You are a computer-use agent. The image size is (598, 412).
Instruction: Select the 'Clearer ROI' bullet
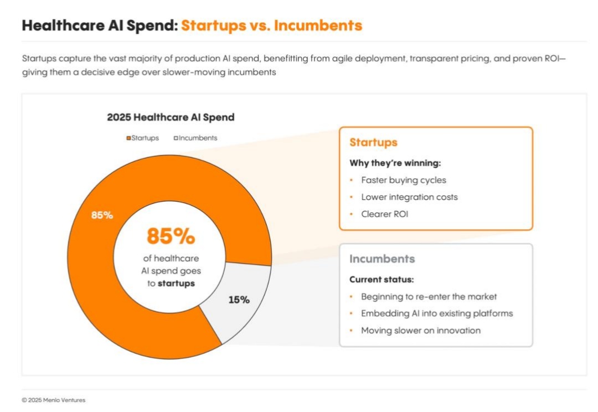(x=384, y=214)
